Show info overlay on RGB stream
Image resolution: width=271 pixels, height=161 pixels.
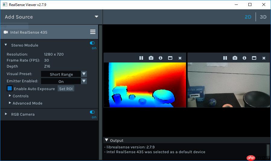click(244, 58)
